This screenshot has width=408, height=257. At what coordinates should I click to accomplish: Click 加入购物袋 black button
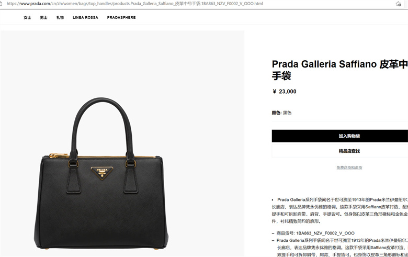(340, 136)
